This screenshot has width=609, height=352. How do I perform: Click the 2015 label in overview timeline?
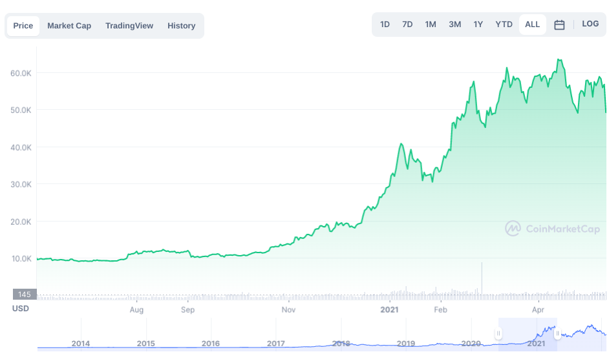[145, 344]
